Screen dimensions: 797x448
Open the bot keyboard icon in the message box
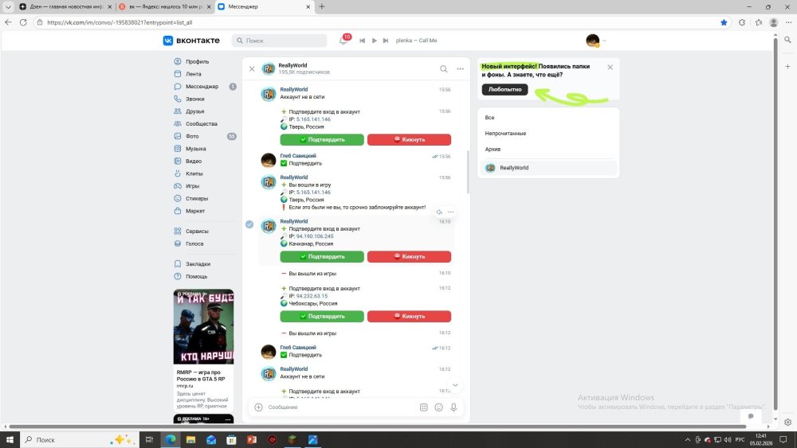click(424, 407)
